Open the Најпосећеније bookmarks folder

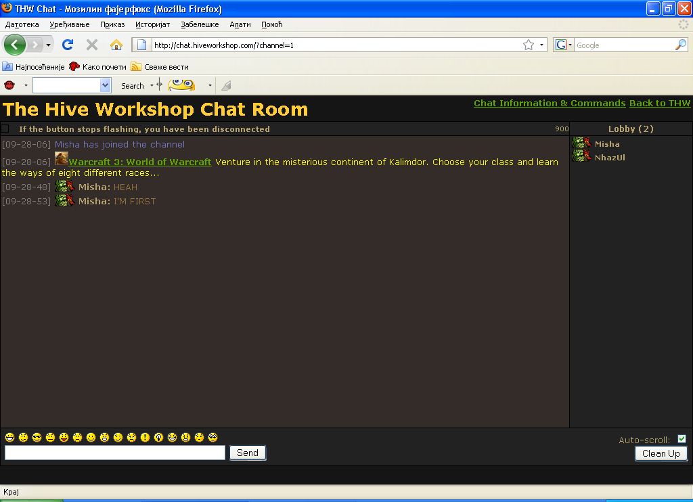pos(34,67)
